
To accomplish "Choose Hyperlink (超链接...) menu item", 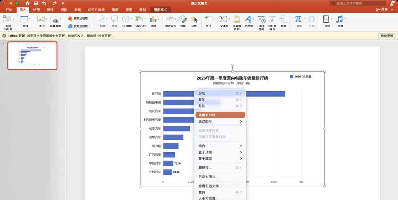I will point(220,168).
